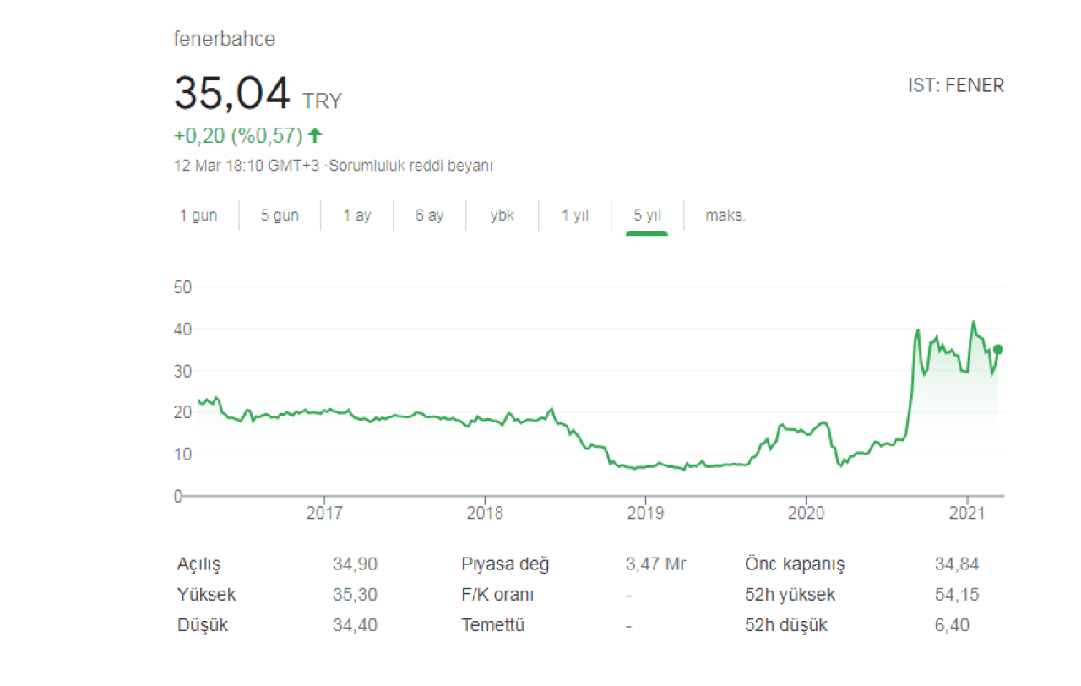Click the green up arrow price indicator
Screen dimensions: 1081x686
click(x=315, y=135)
